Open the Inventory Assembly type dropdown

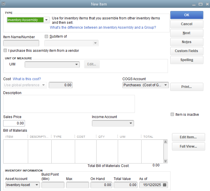[x=46, y=20]
